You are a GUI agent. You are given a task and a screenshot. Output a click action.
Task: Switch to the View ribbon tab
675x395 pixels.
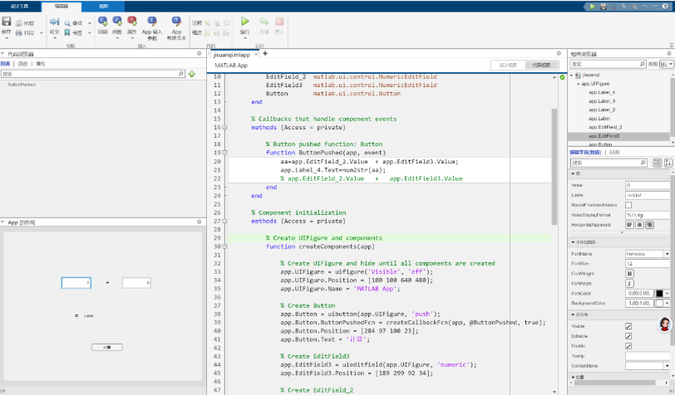(x=104, y=7)
